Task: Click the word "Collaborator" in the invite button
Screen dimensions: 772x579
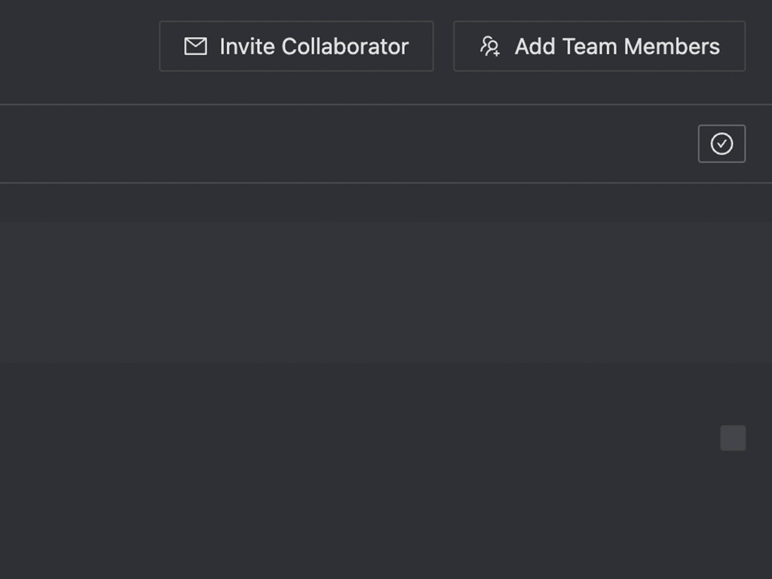Action: click(x=345, y=47)
